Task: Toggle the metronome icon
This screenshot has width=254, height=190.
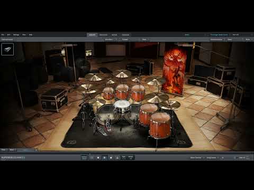Action: 117,158
